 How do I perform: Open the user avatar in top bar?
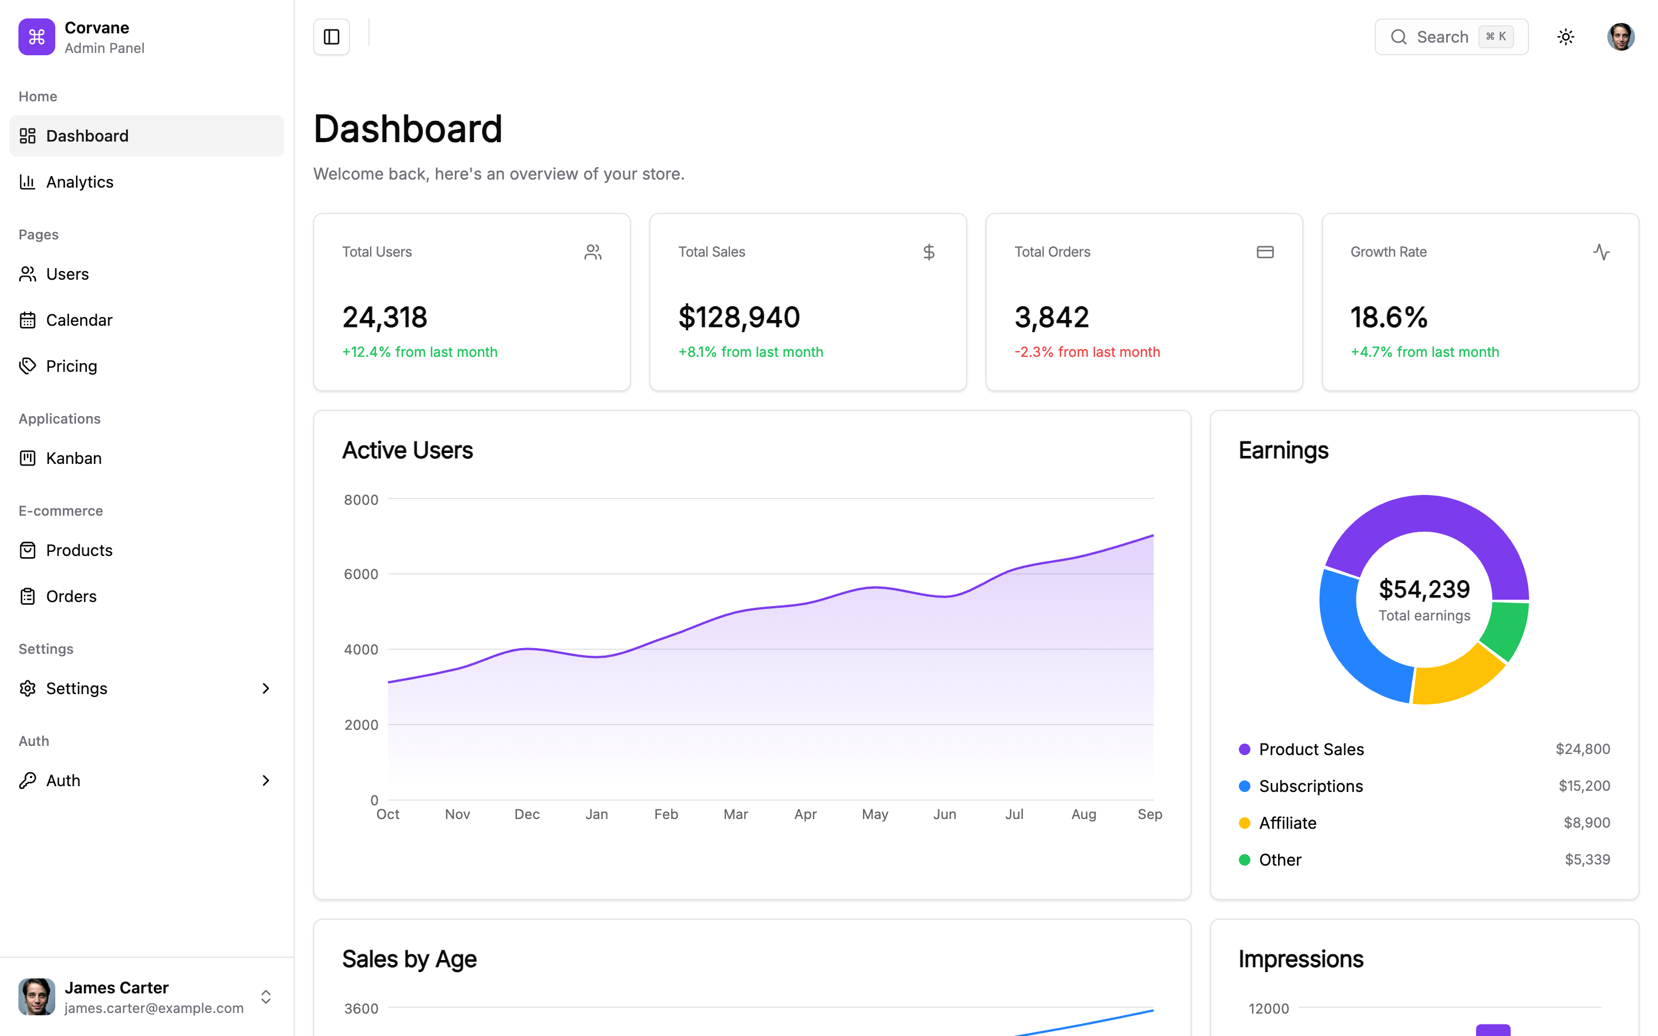[1621, 37]
